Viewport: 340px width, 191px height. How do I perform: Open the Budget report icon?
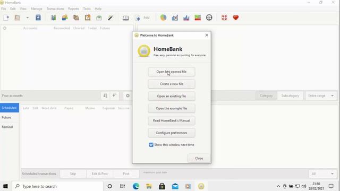point(198,18)
